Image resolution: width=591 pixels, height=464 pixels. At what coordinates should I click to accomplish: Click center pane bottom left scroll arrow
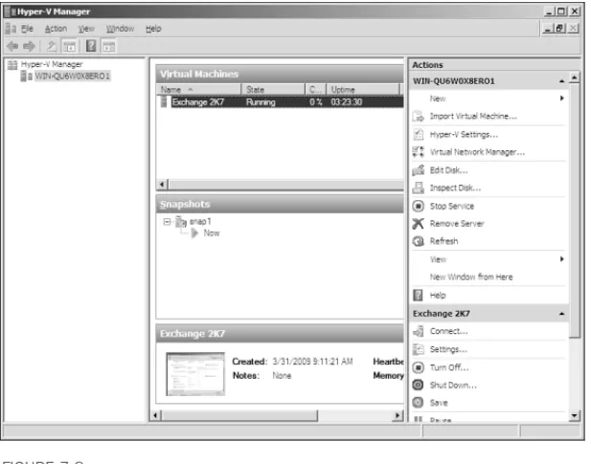click(x=156, y=415)
